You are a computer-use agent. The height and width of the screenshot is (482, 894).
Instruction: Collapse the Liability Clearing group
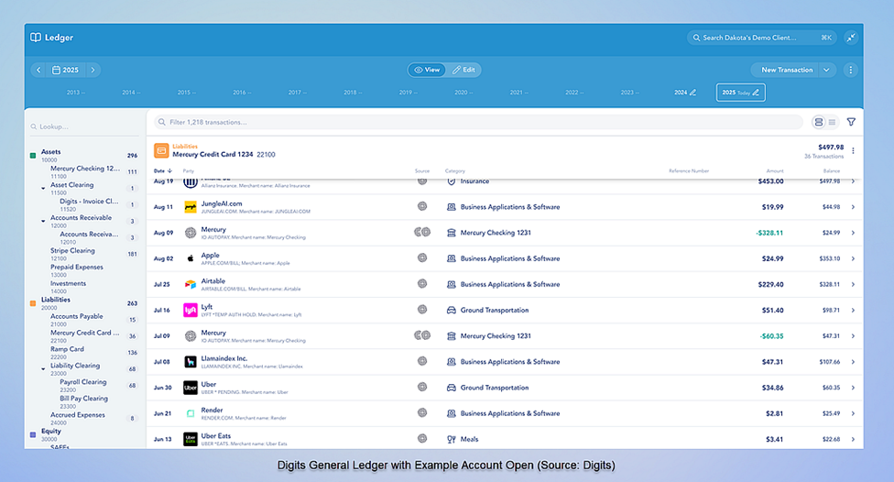pyautogui.click(x=43, y=368)
